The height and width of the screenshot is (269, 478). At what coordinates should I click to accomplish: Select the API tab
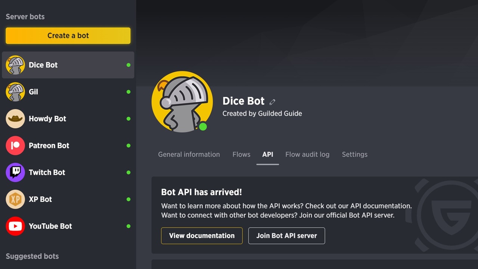(268, 154)
